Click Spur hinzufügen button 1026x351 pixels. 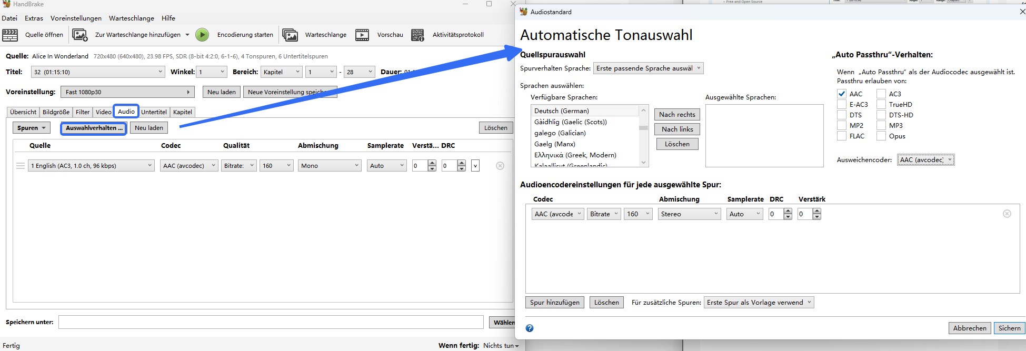[x=555, y=303]
